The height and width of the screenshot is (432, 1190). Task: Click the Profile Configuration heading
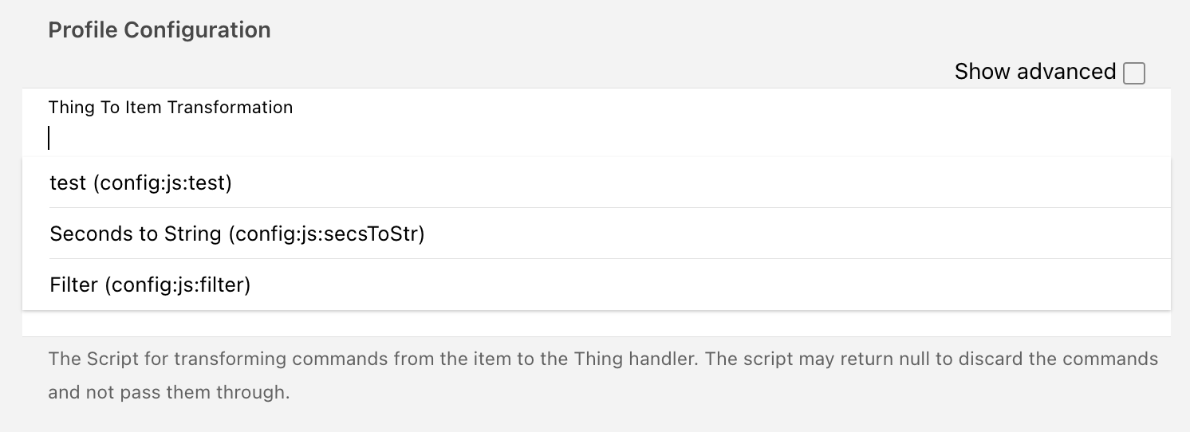160,30
